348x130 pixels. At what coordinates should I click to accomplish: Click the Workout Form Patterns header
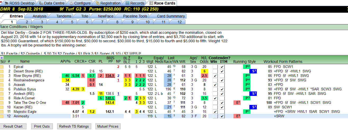pyautogui.click(x=283, y=62)
